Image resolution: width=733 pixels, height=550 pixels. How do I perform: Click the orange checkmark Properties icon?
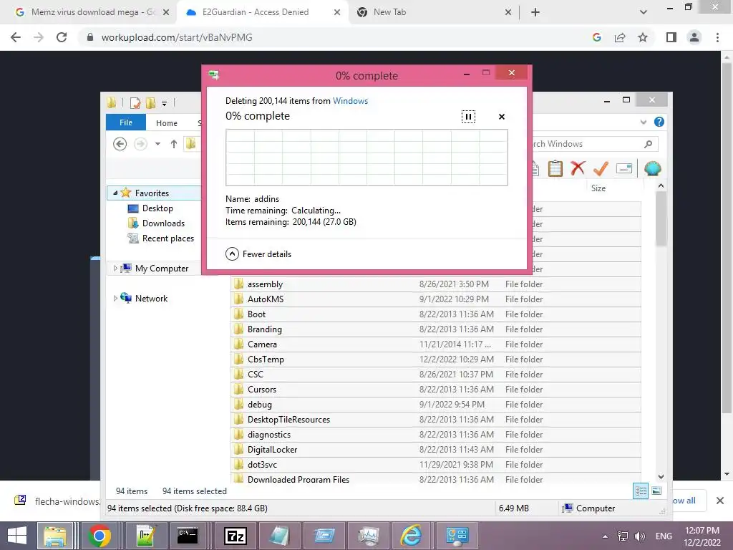[601, 168]
